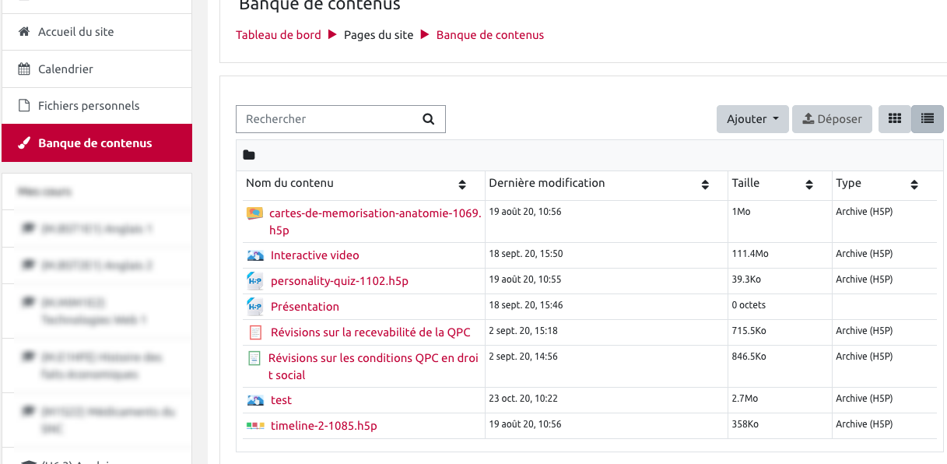Click the Rechercher search field
The image size is (947, 464).
(331, 119)
